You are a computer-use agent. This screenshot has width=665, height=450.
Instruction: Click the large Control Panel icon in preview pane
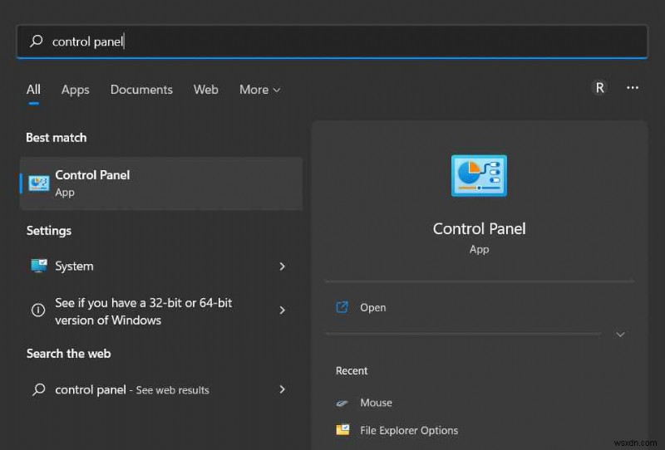479,175
